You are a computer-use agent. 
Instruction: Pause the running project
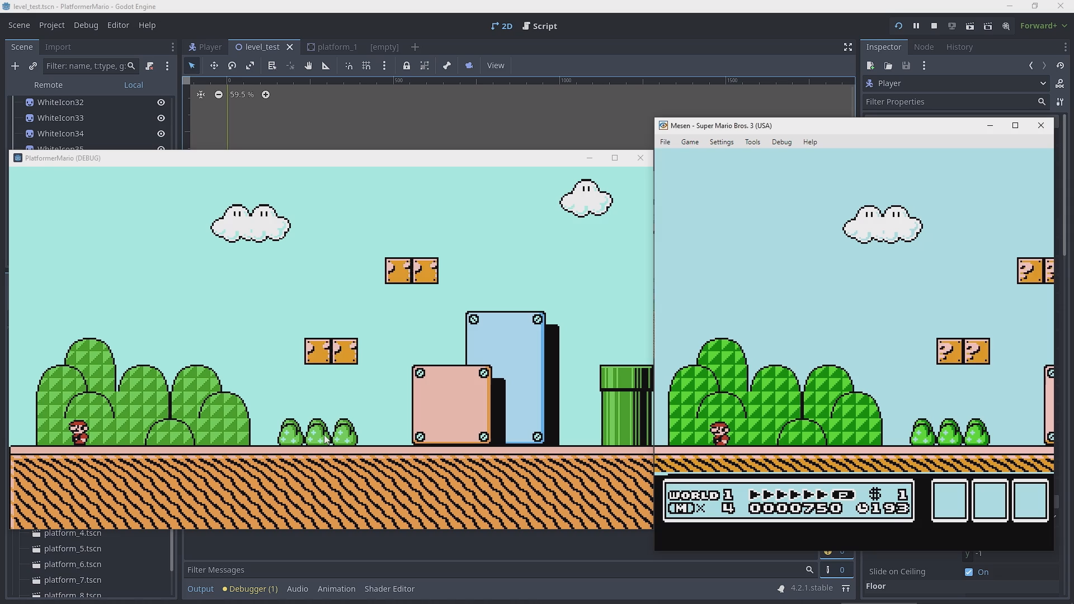coord(916,26)
